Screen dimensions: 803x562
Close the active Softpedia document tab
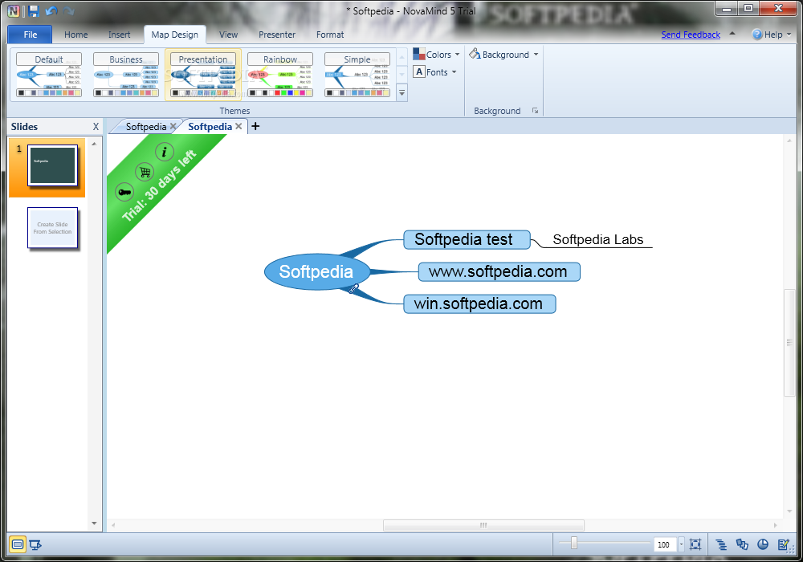pos(238,126)
